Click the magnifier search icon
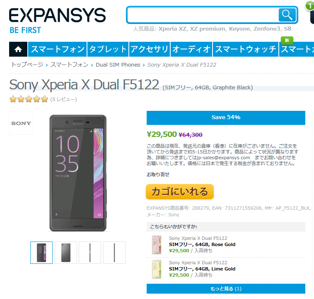Screen dimensions: 314x299 point(287,15)
